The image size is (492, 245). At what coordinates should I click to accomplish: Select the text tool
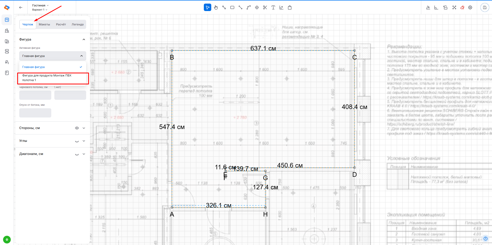[273, 7]
